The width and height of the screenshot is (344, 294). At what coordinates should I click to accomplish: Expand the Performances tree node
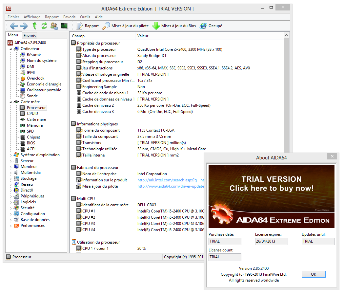10,226
